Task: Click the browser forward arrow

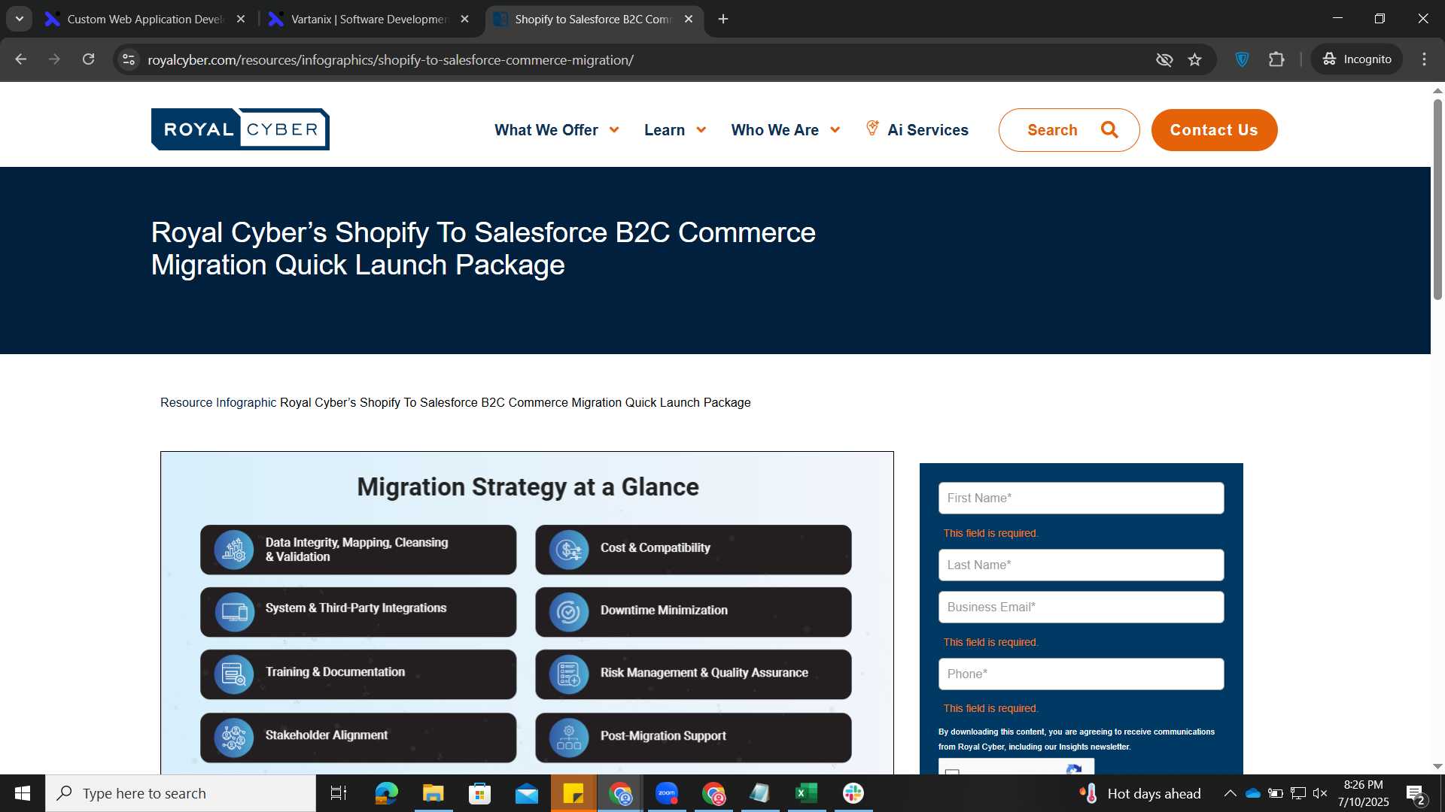Action: (x=54, y=59)
